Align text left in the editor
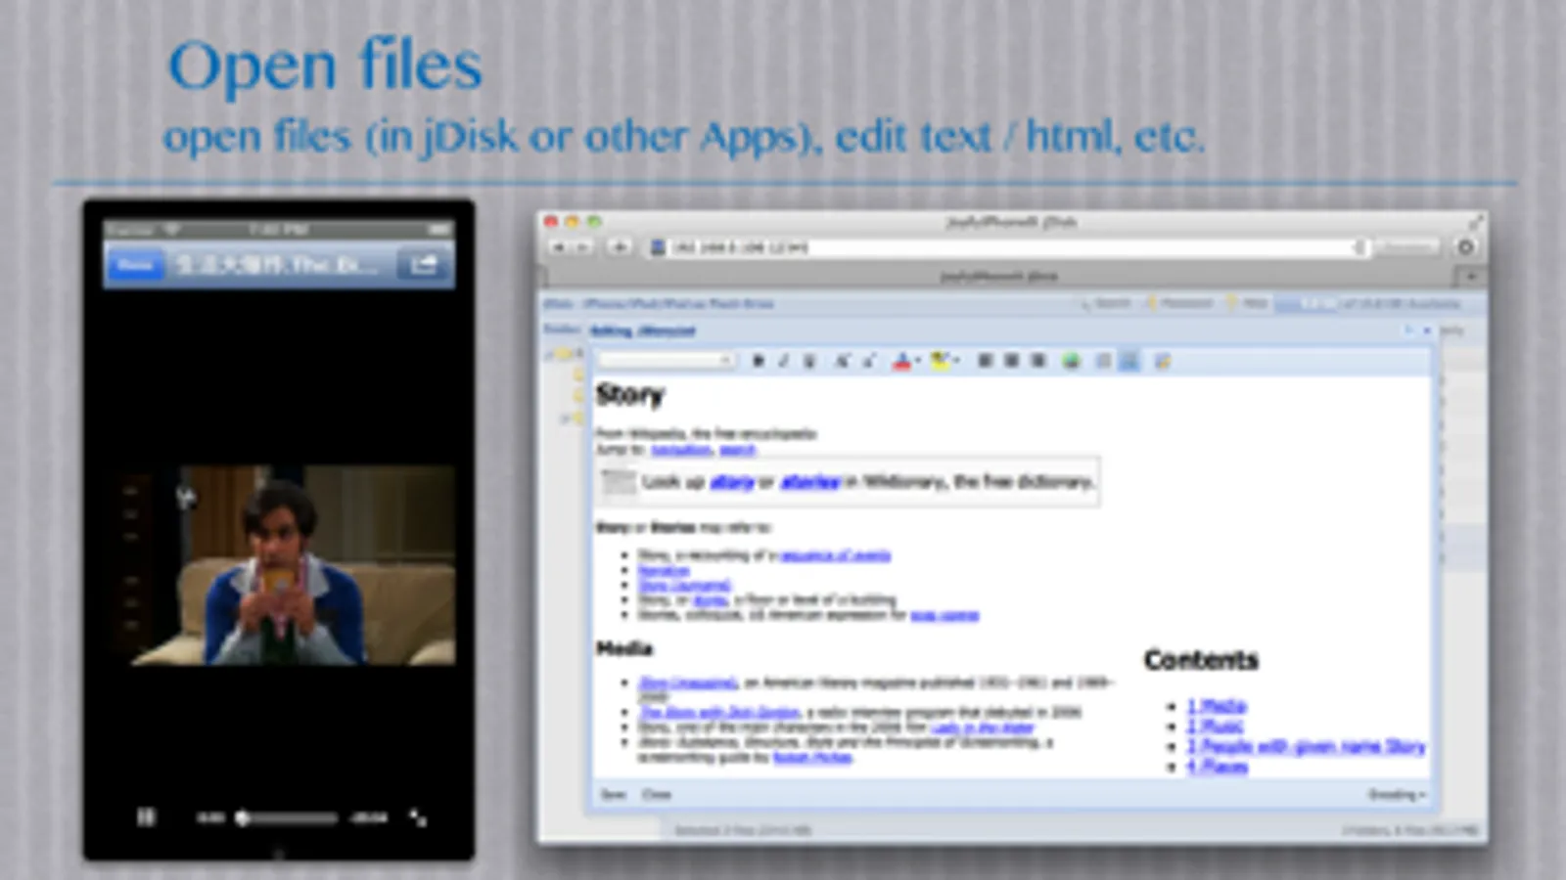The width and height of the screenshot is (1566, 880). click(985, 361)
